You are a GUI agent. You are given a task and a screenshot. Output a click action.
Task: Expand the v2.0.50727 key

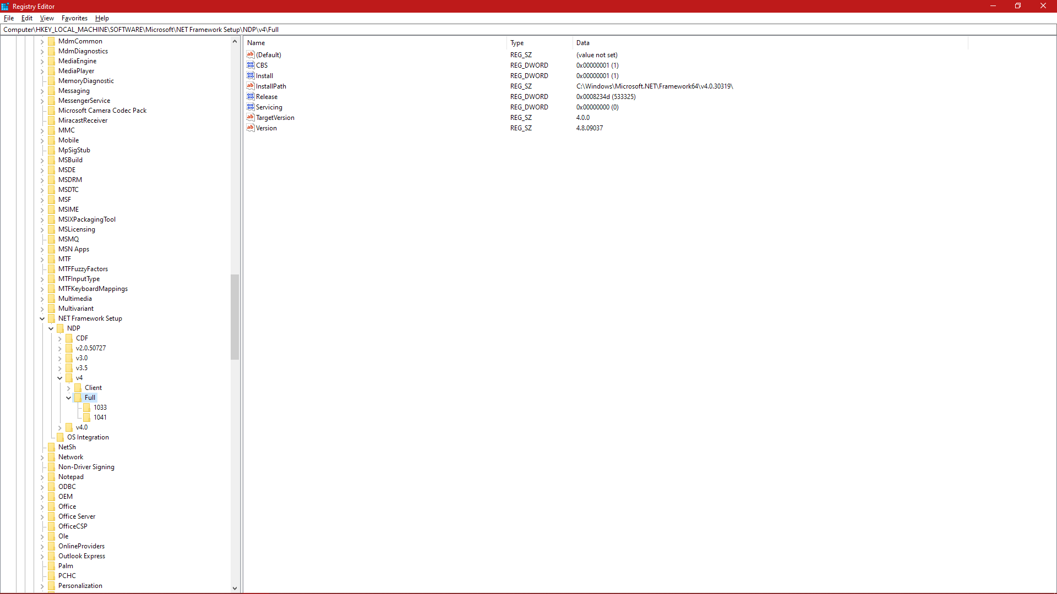(60, 348)
